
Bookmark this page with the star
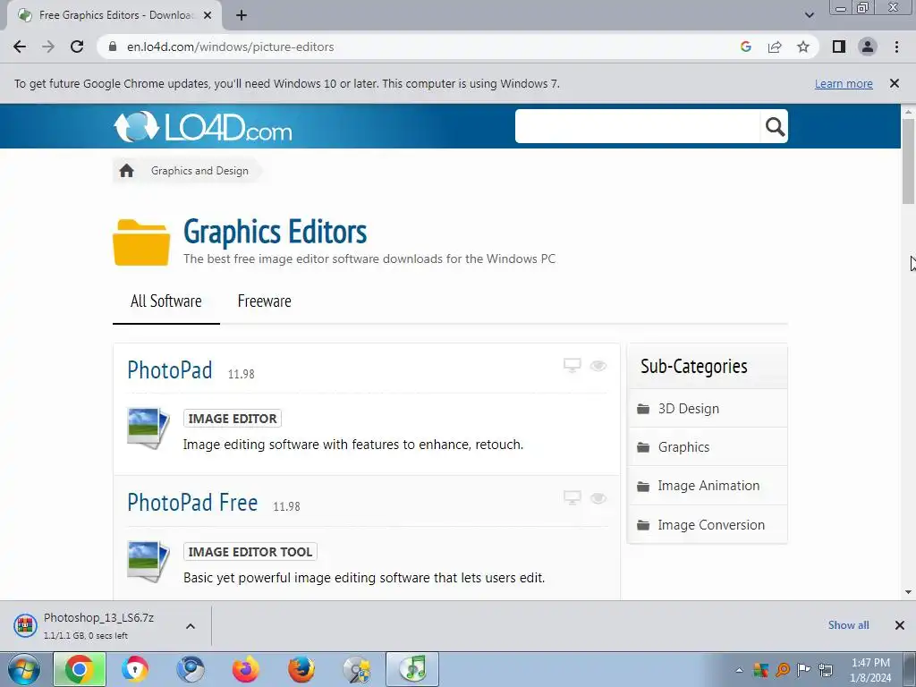[803, 47]
